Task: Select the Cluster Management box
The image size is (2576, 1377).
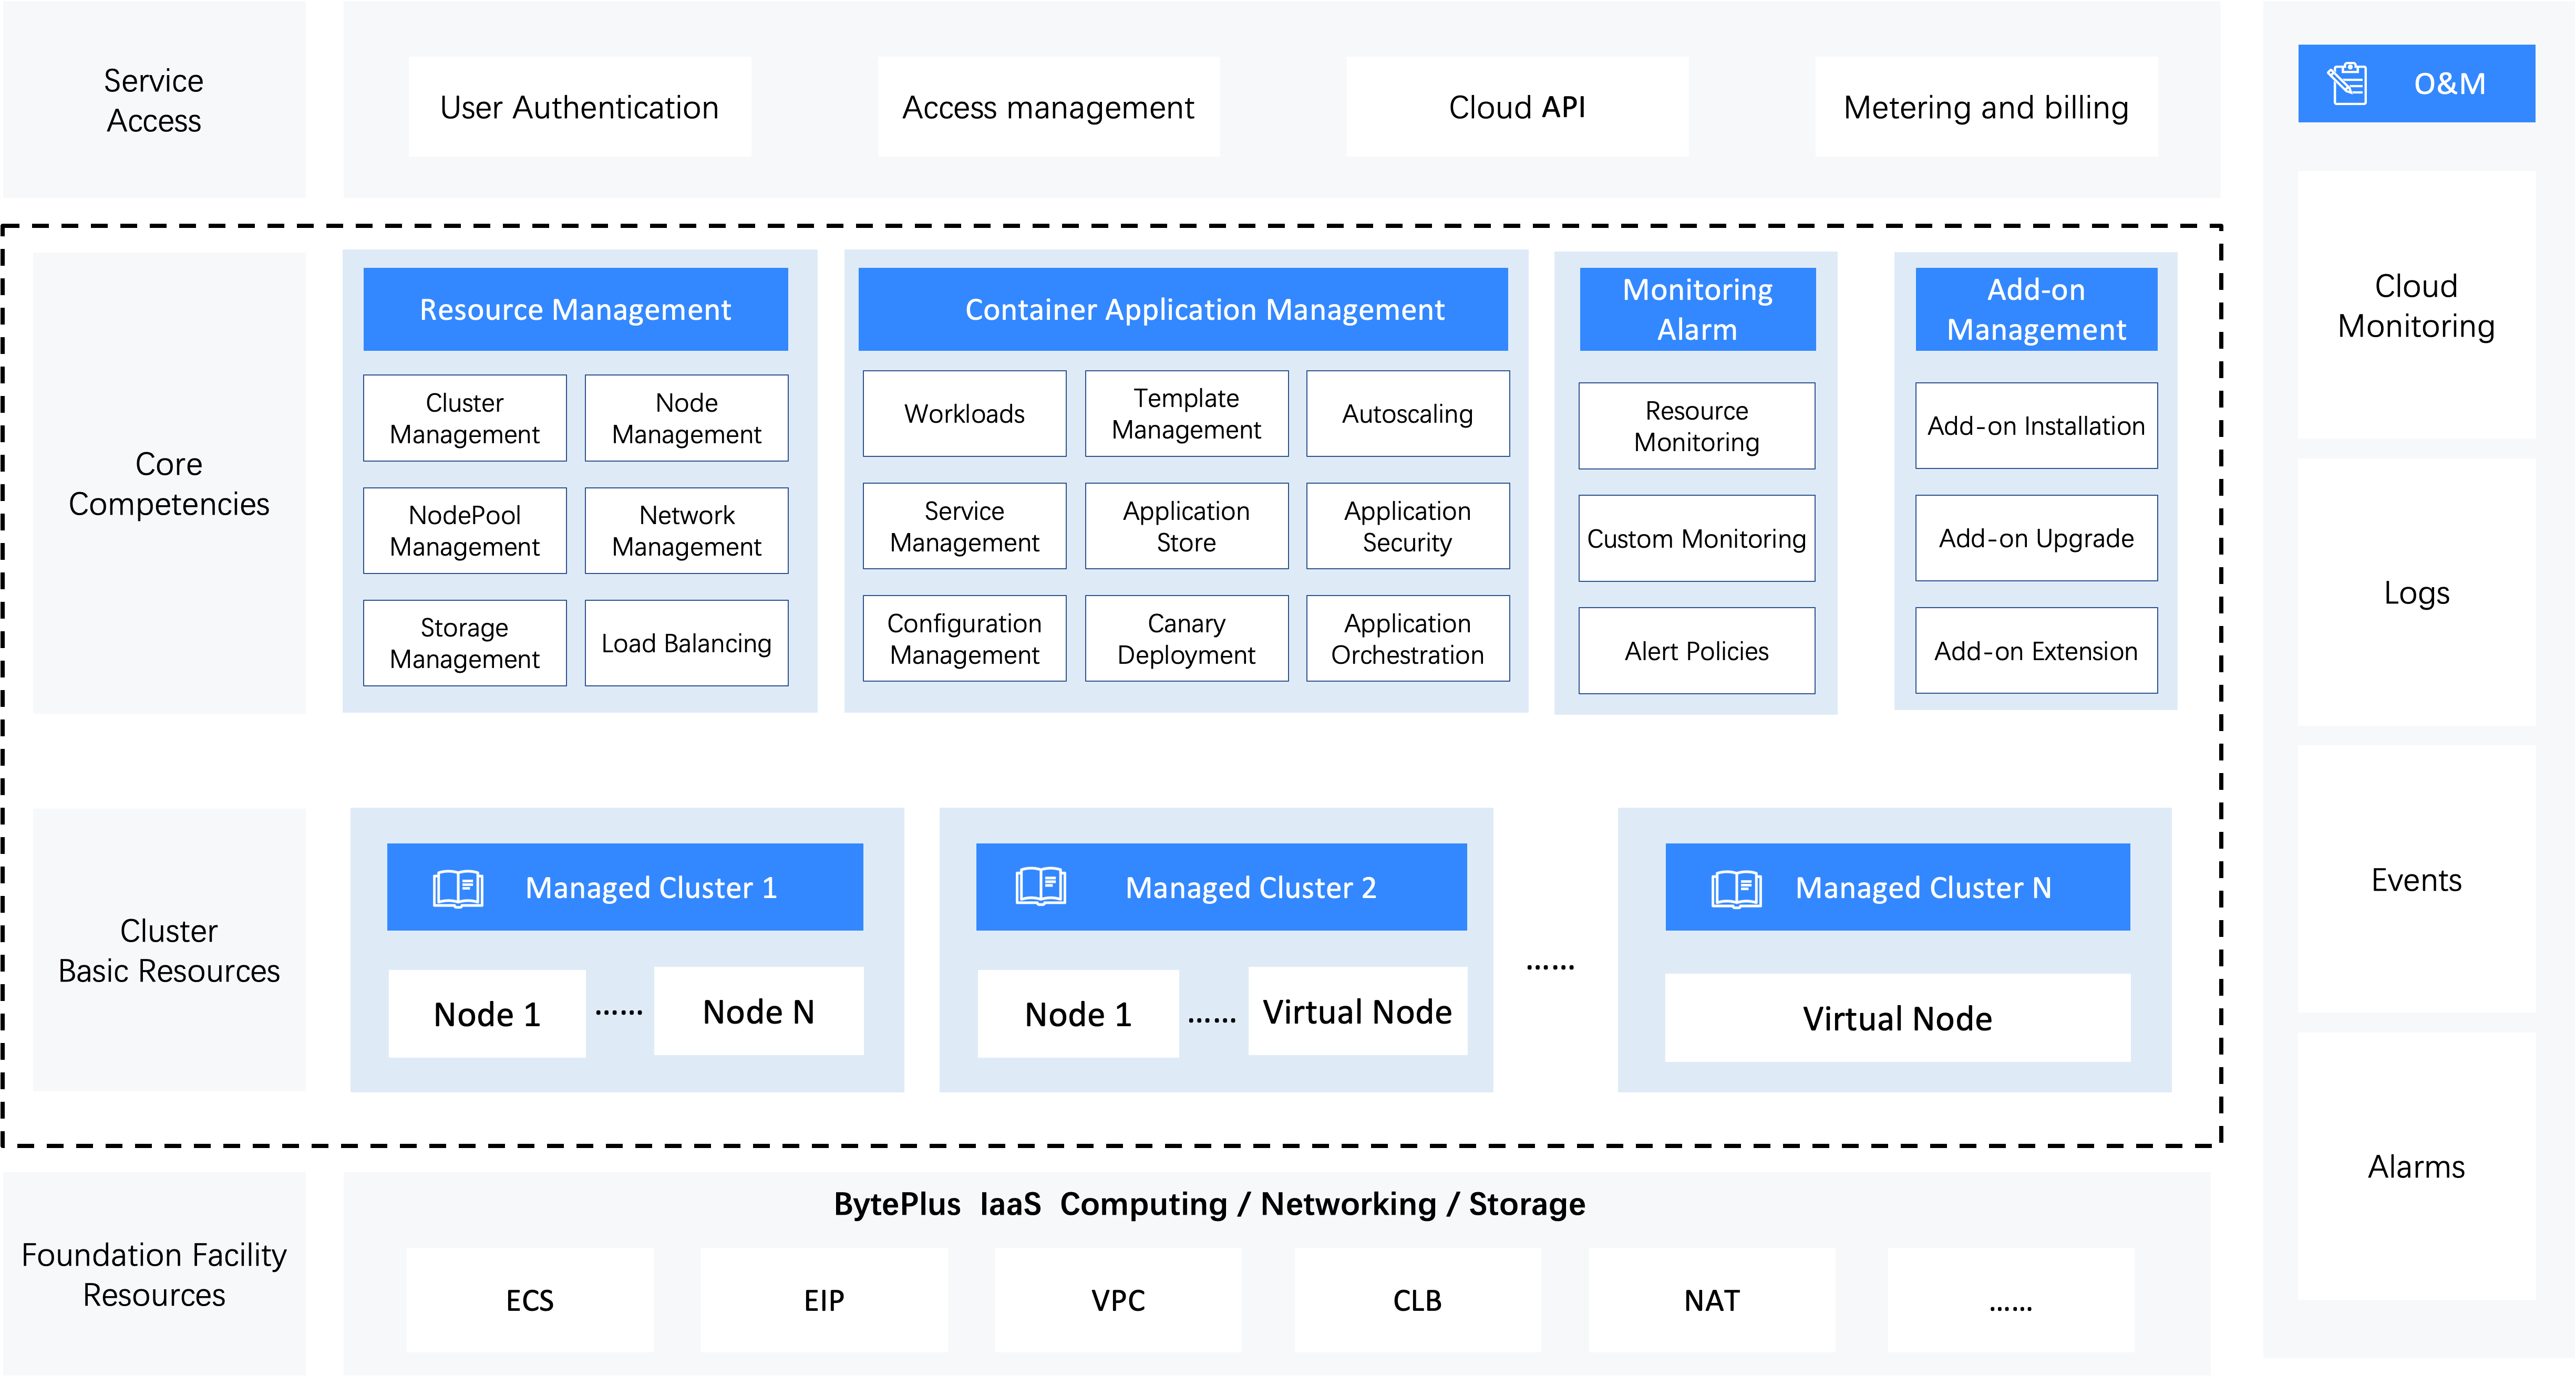Action: click(465, 418)
